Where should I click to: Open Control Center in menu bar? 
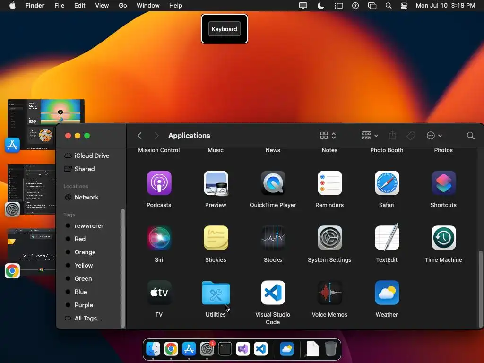tap(404, 6)
